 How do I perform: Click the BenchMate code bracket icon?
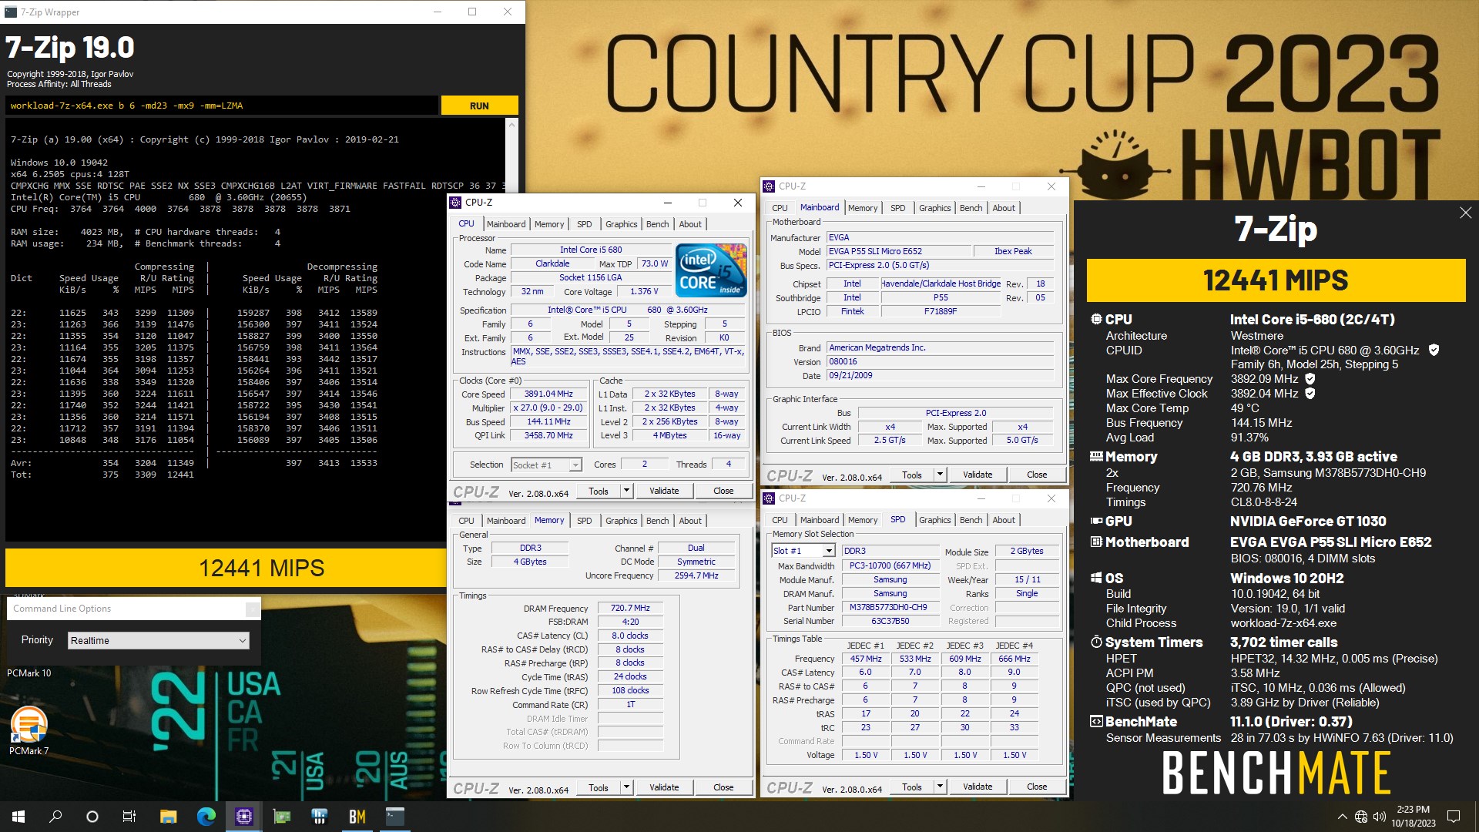(x=1096, y=721)
